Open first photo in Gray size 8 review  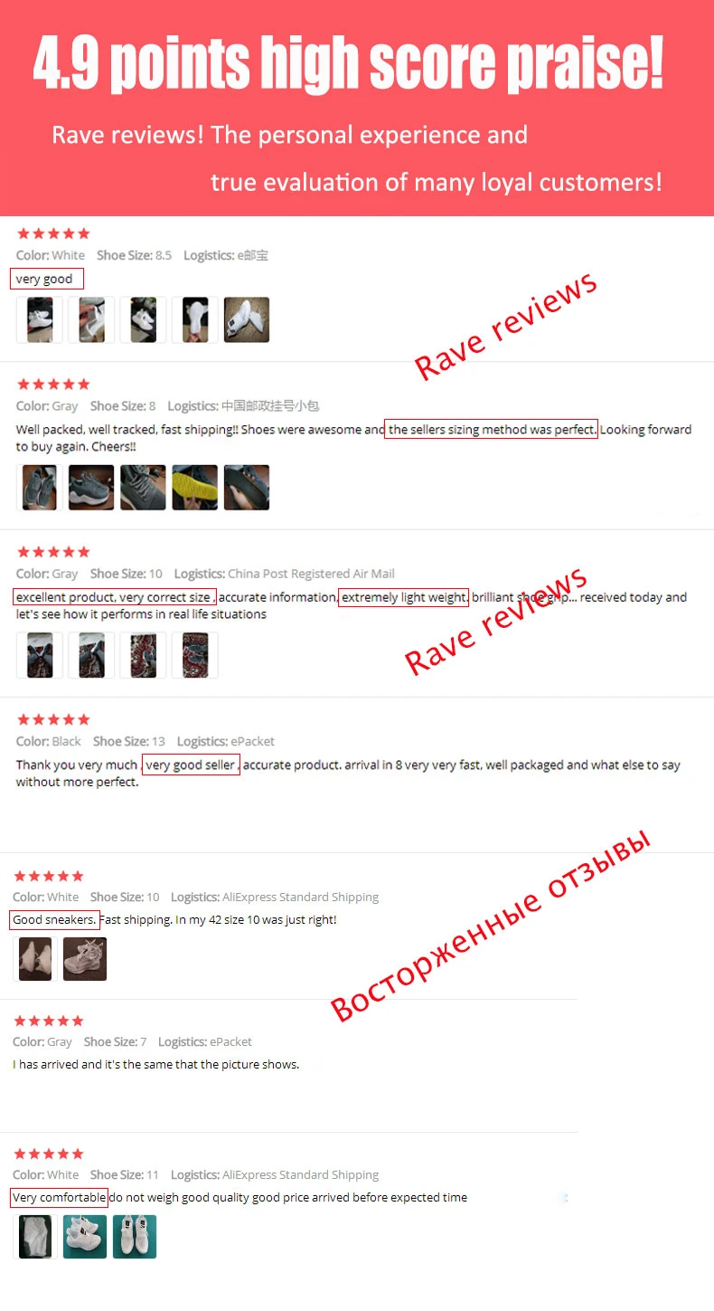[40, 488]
